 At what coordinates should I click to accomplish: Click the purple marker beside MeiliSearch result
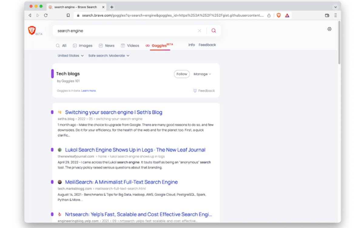pos(52,182)
